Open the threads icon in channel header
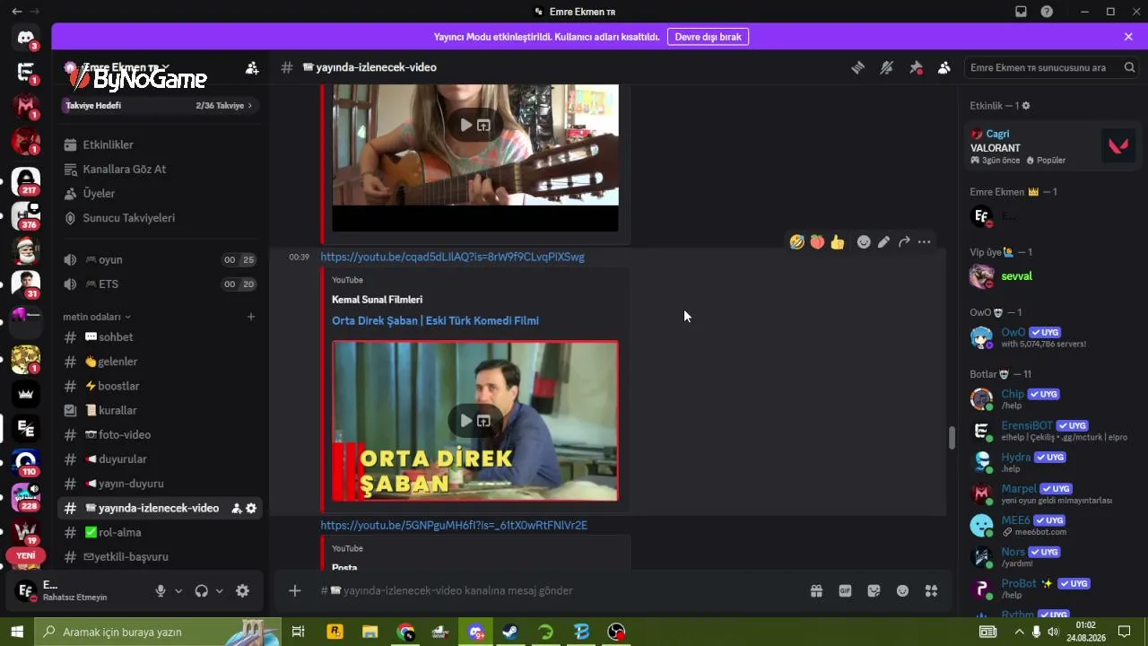1148x646 pixels. click(x=858, y=67)
